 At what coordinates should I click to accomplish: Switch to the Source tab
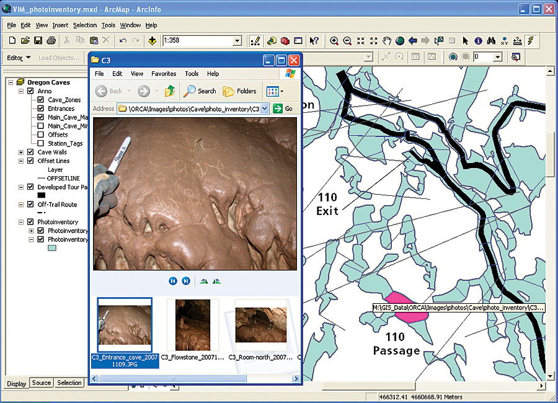pyautogui.click(x=42, y=383)
